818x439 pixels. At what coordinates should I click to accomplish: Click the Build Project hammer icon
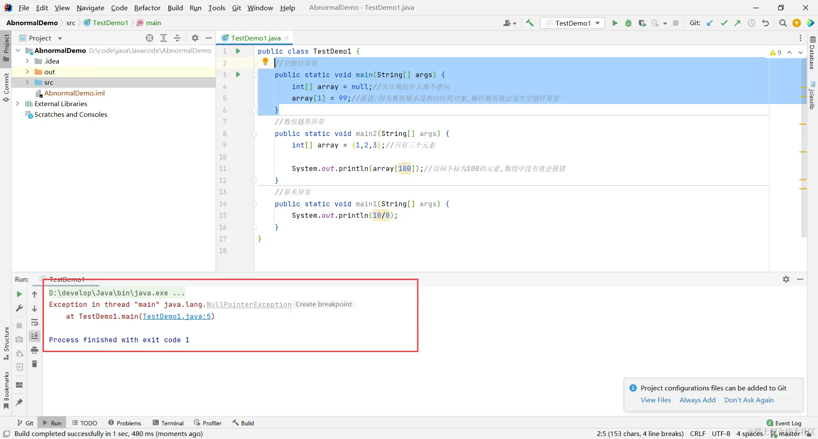pos(530,23)
